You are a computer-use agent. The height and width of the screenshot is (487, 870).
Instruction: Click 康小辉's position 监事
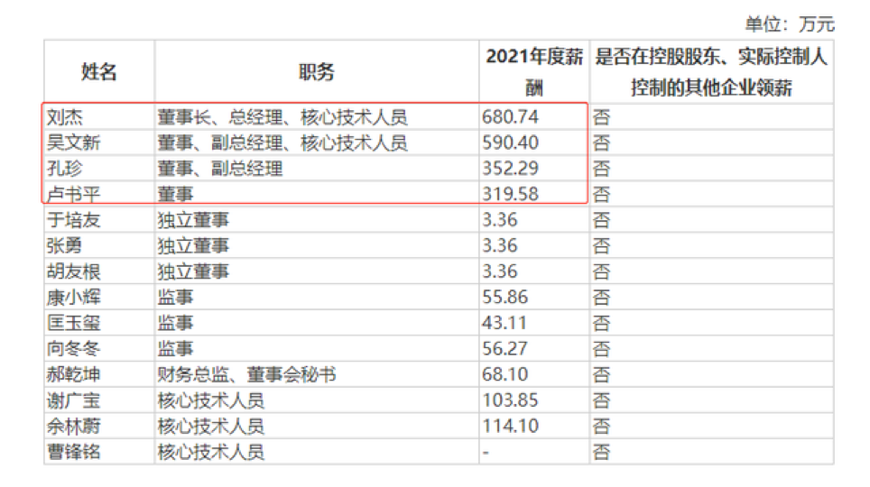tap(175, 298)
